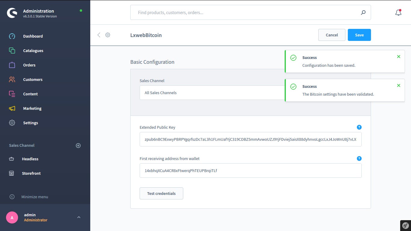Click the Settings gear icon in sidebar
The image size is (411, 231).
[12, 123]
